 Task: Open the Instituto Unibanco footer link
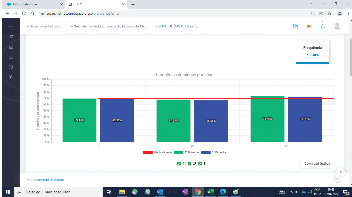(x=51, y=180)
